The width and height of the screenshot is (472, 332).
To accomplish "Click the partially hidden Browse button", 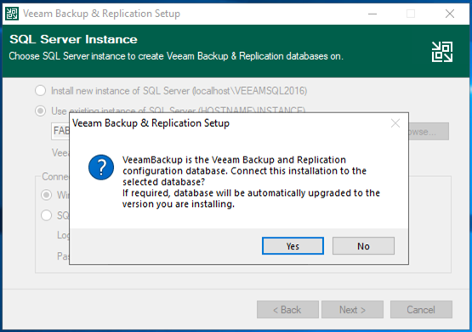I will click(429, 131).
